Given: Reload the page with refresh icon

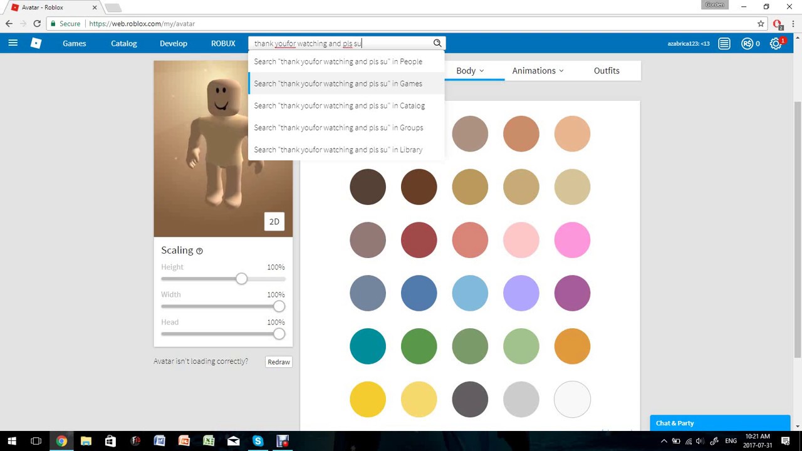Looking at the screenshot, I should (x=37, y=24).
